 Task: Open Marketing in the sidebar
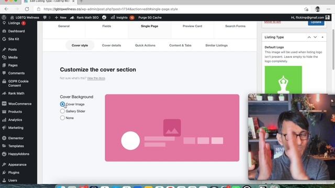point(16,127)
